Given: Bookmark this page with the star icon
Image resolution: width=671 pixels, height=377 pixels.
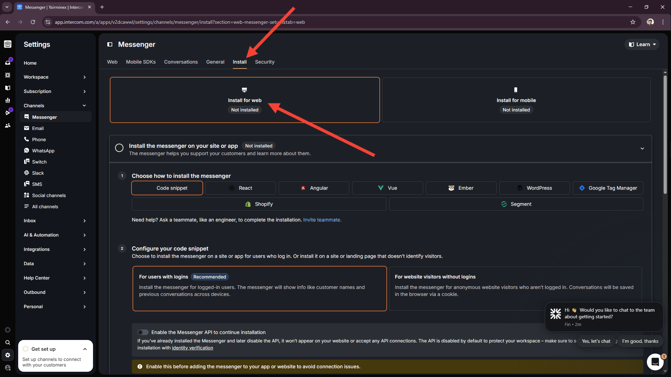Looking at the screenshot, I should tap(633, 22).
